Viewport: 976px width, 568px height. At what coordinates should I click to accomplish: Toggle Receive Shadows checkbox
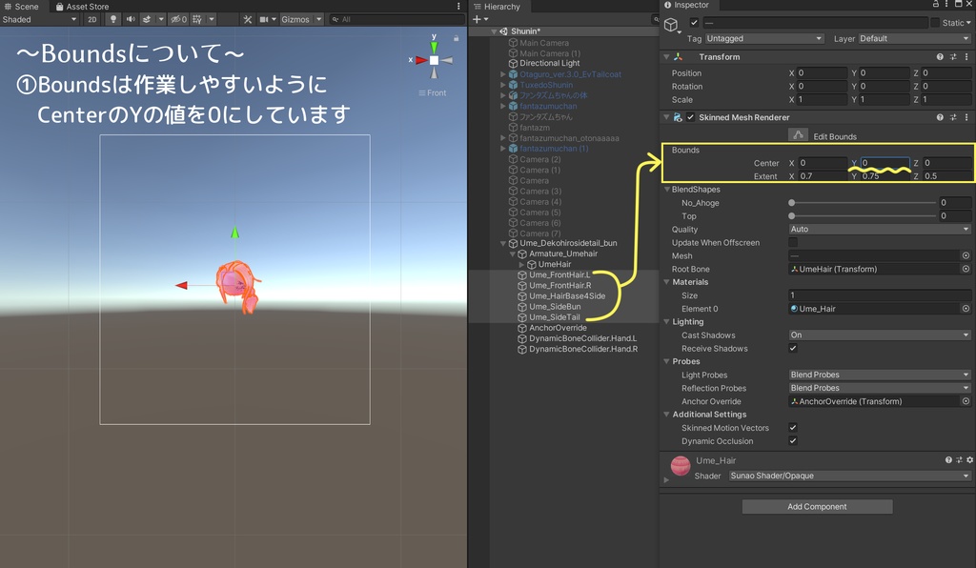click(x=793, y=348)
